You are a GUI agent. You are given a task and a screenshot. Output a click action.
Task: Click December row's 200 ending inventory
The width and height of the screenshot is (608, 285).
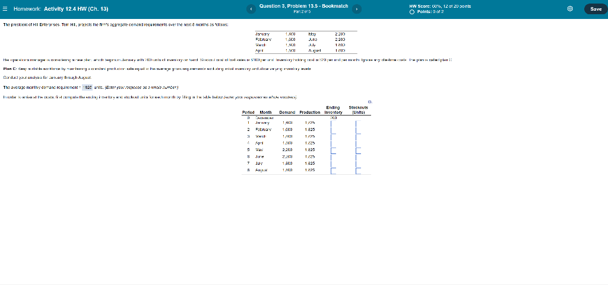click(x=333, y=117)
